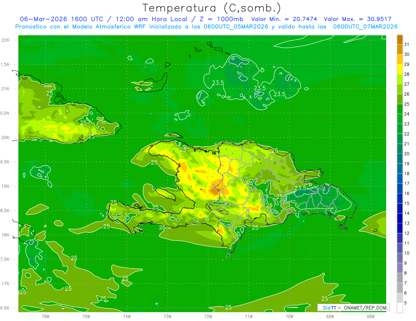Select the 74W longitude axis label
Image resolution: width=416 pixels, height=321 pixels.
tap(127, 316)
